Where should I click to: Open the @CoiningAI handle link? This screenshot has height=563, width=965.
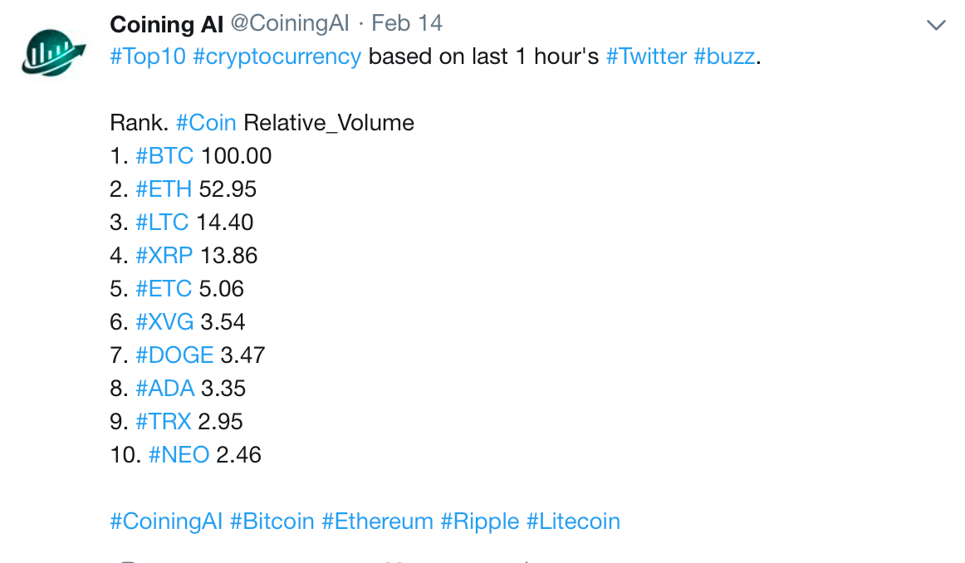pos(290,24)
